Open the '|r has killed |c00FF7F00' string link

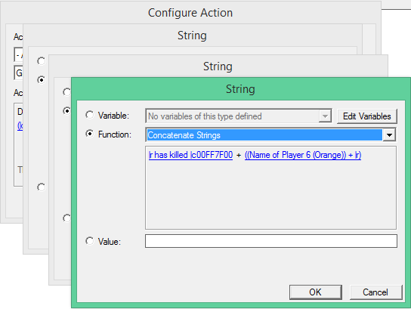(x=190, y=155)
